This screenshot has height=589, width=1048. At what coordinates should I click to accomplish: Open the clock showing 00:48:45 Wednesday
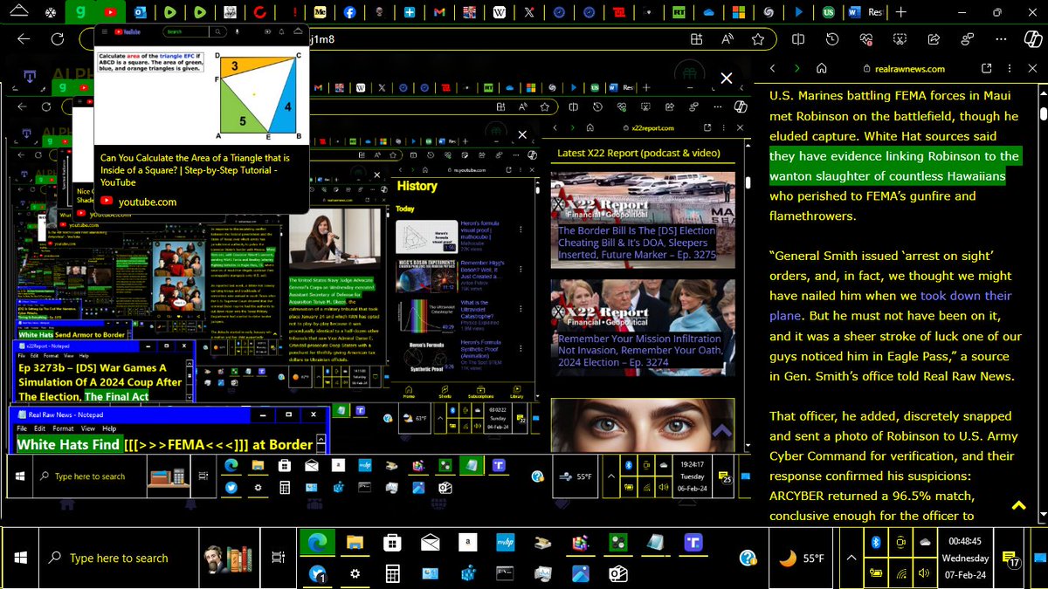click(x=965, y=558)
